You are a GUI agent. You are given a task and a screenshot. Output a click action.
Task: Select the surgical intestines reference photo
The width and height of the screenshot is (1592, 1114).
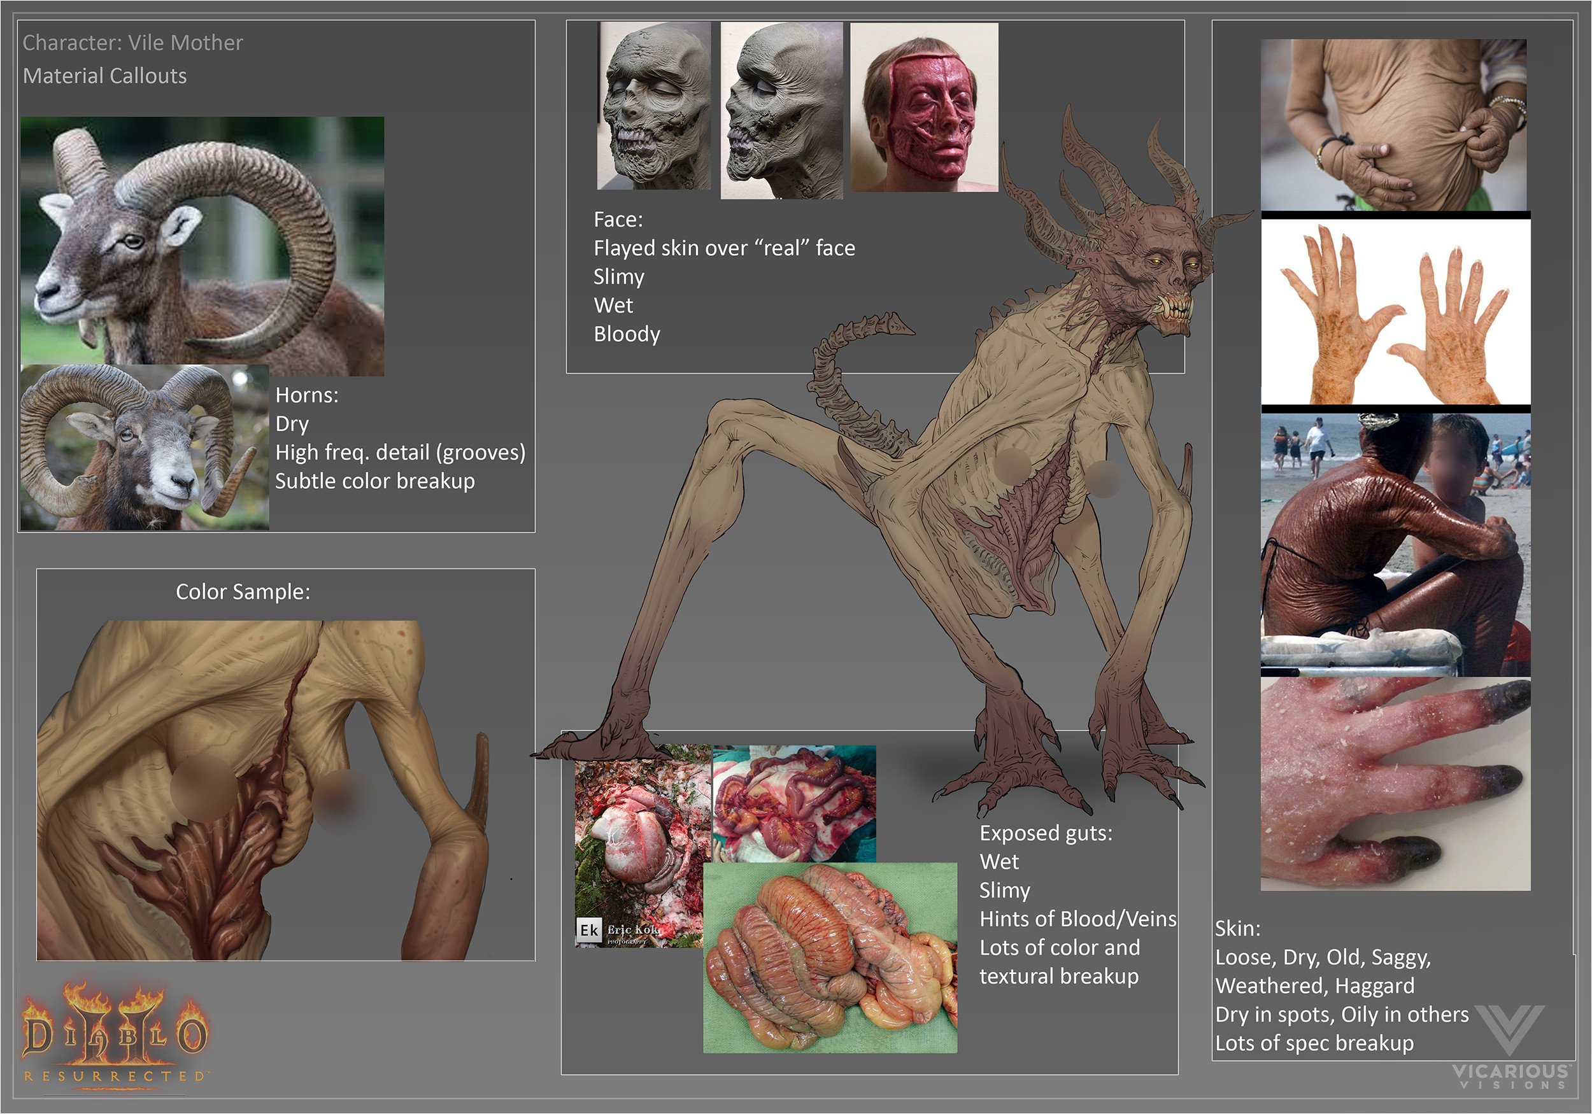[x=795, y=803]
